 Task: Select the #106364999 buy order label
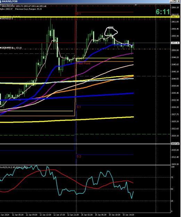[11, 48]
